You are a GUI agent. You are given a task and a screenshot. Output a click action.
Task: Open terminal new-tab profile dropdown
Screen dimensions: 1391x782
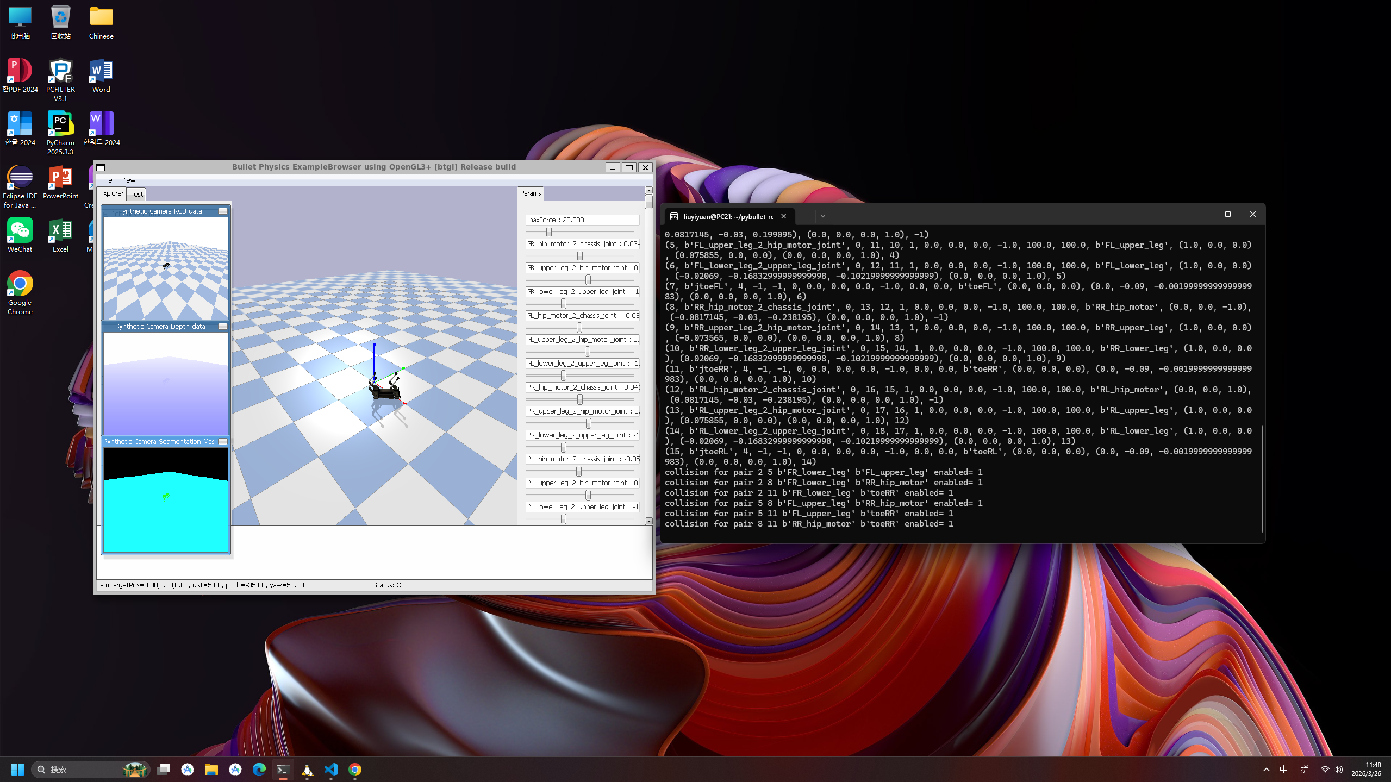pos(823,216)
